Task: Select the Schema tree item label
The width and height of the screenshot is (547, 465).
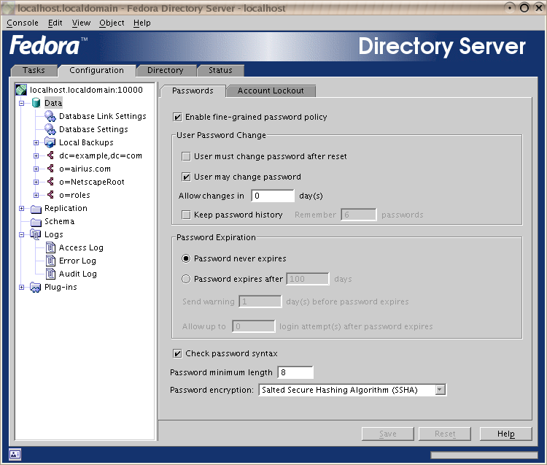Action: [x=59, y=221]
